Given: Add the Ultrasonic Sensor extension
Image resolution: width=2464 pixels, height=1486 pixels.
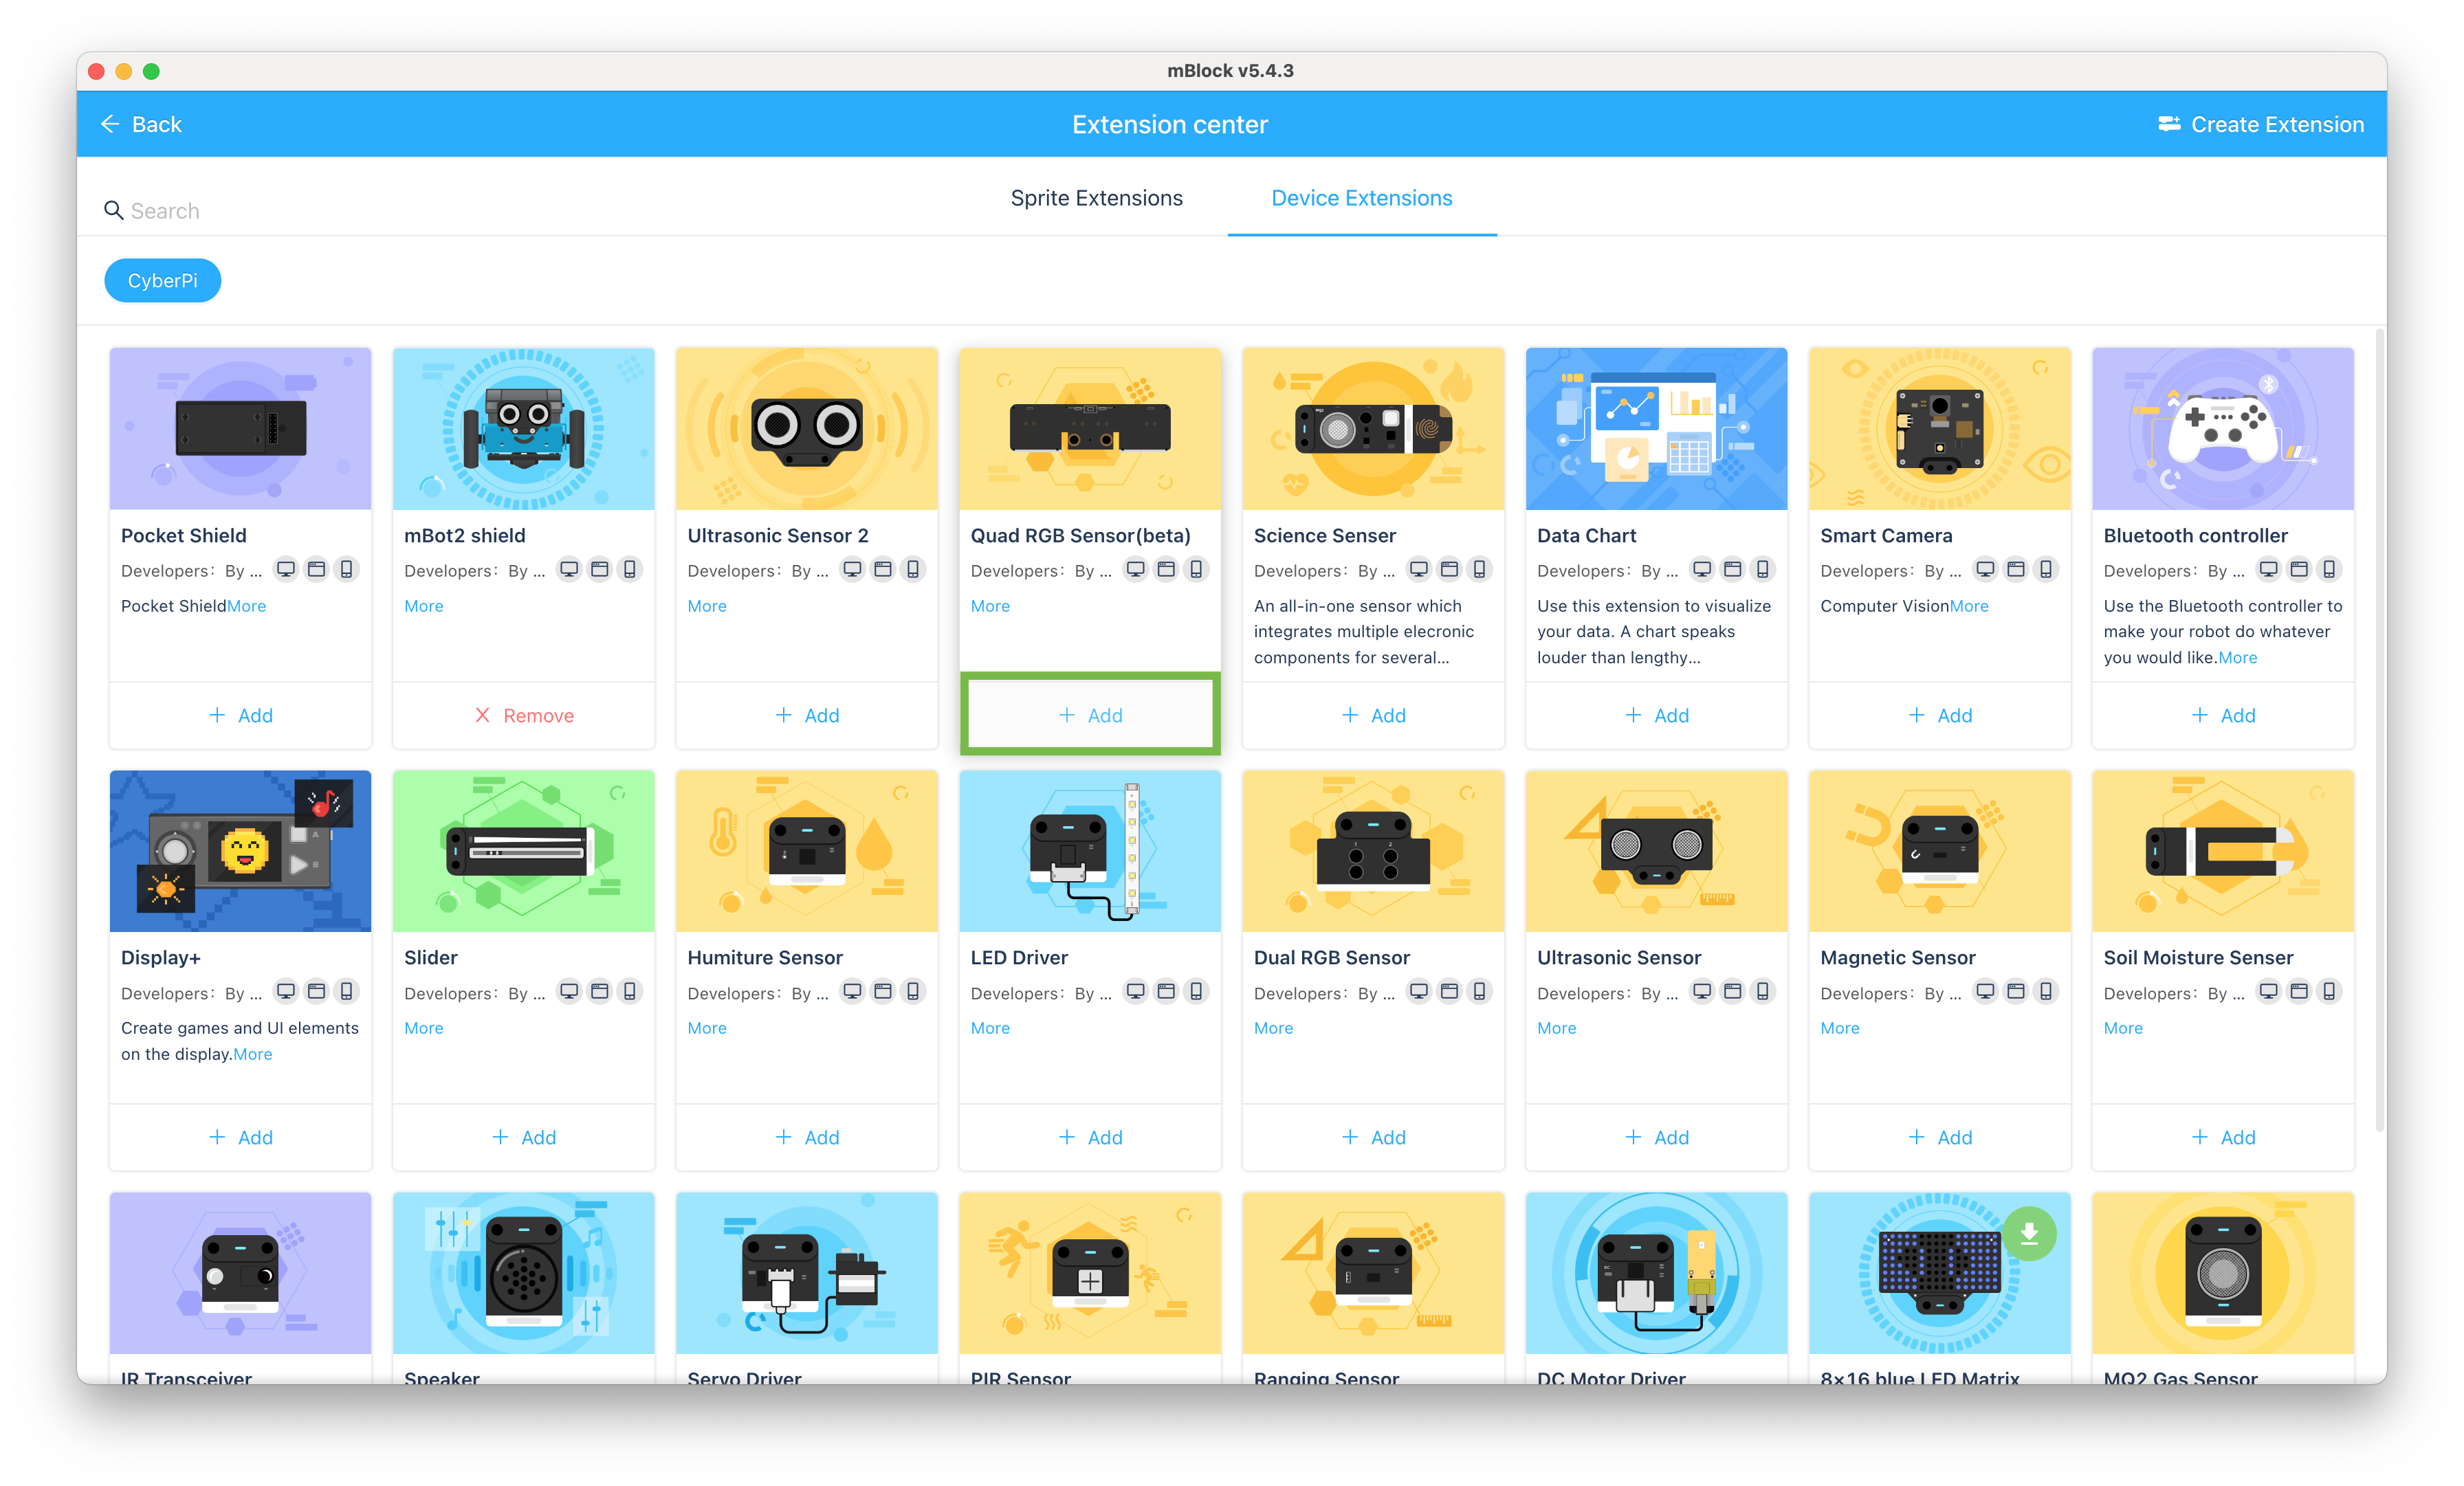Looking at the screenshot, I should coord(1656,1137).
